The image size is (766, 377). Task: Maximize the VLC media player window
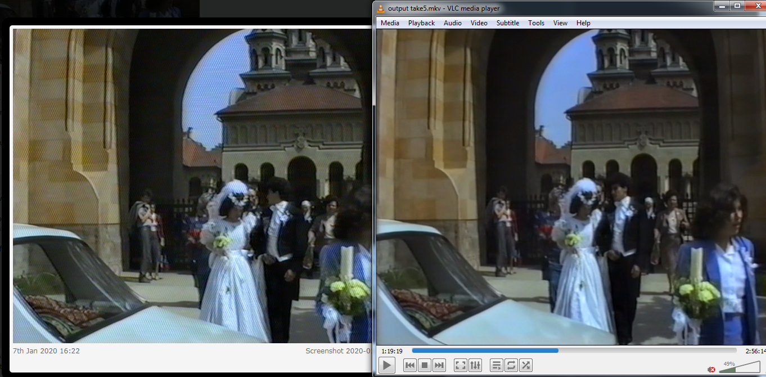coord(737,6)
